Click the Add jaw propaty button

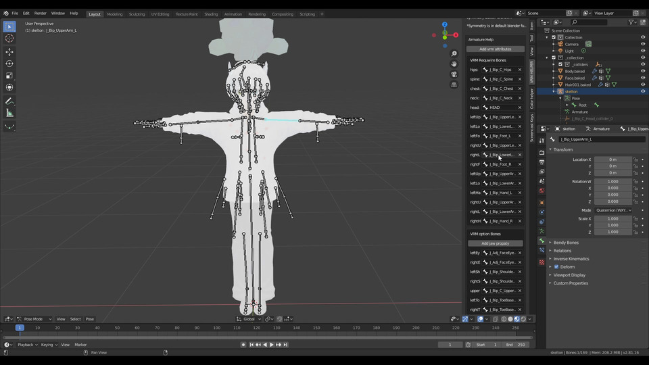pyautogui.click(x=496, y=243)
